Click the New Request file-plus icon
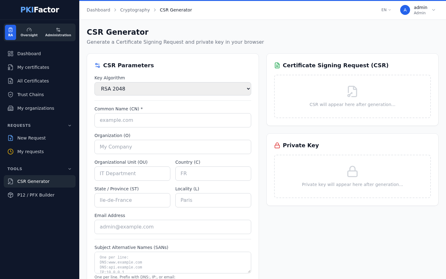The height and width of the screenshot is (279, 446). click(11, 138)
